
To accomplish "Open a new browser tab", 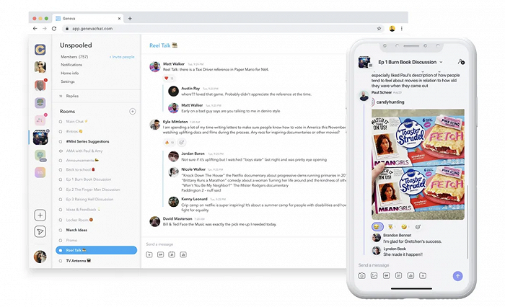I will pyautogui.click(x=130, y=18).
